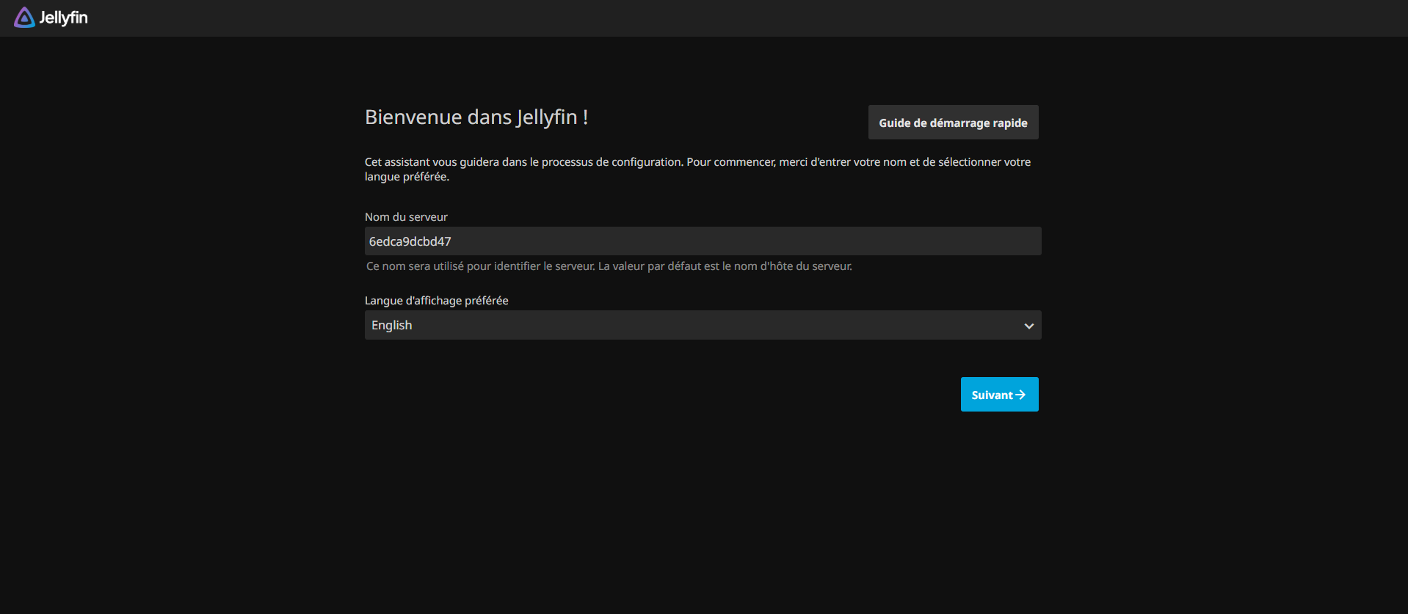Click the Langue d'affichage préférée label

coord(436,301)
